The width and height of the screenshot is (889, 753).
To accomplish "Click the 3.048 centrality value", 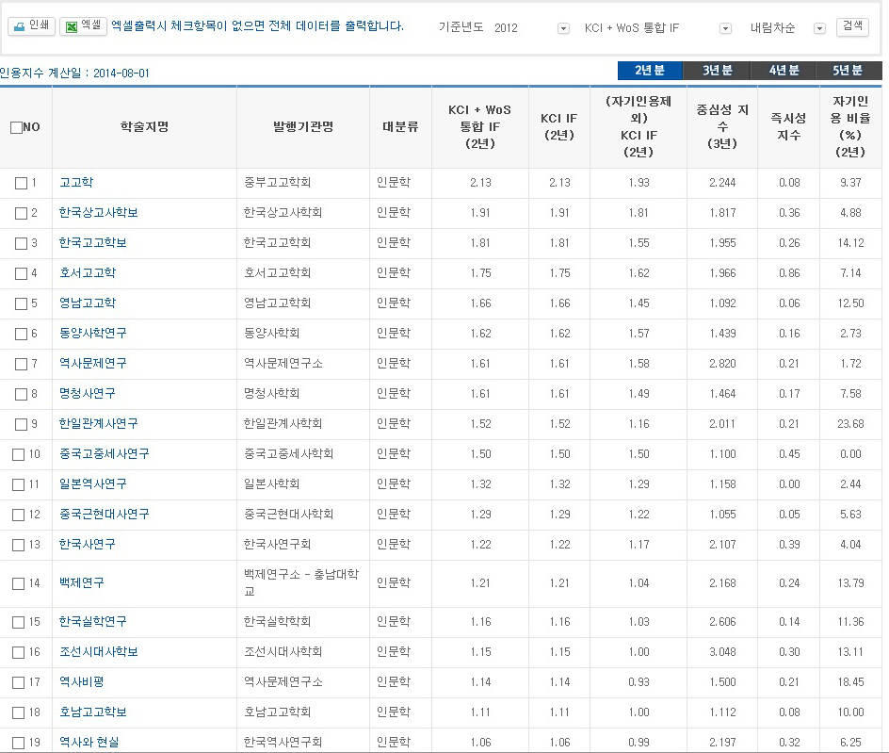I will pyautogui.click(x=722, y=652).
